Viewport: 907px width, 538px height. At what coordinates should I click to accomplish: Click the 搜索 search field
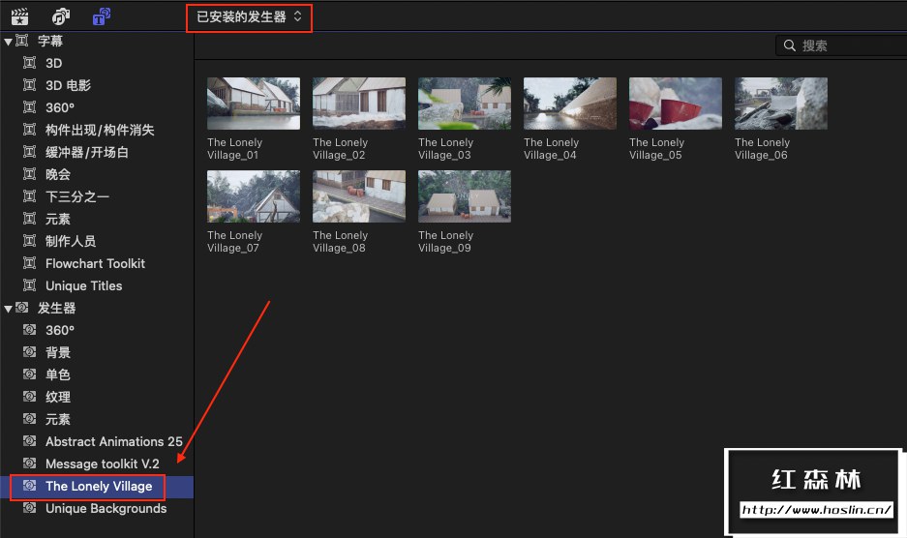(841, 45)
